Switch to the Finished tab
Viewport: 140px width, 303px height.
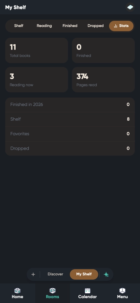coord(70,26)
